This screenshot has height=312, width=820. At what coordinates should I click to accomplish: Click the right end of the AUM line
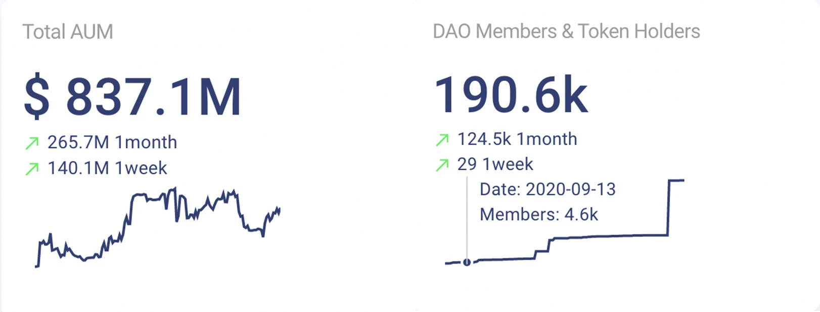[279, 210]
